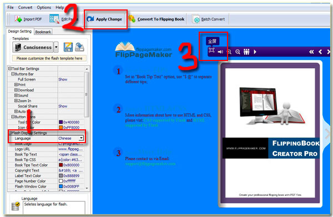Open the Options menu
This screenshot has height=217, width=333.
[x=44, y=7]
